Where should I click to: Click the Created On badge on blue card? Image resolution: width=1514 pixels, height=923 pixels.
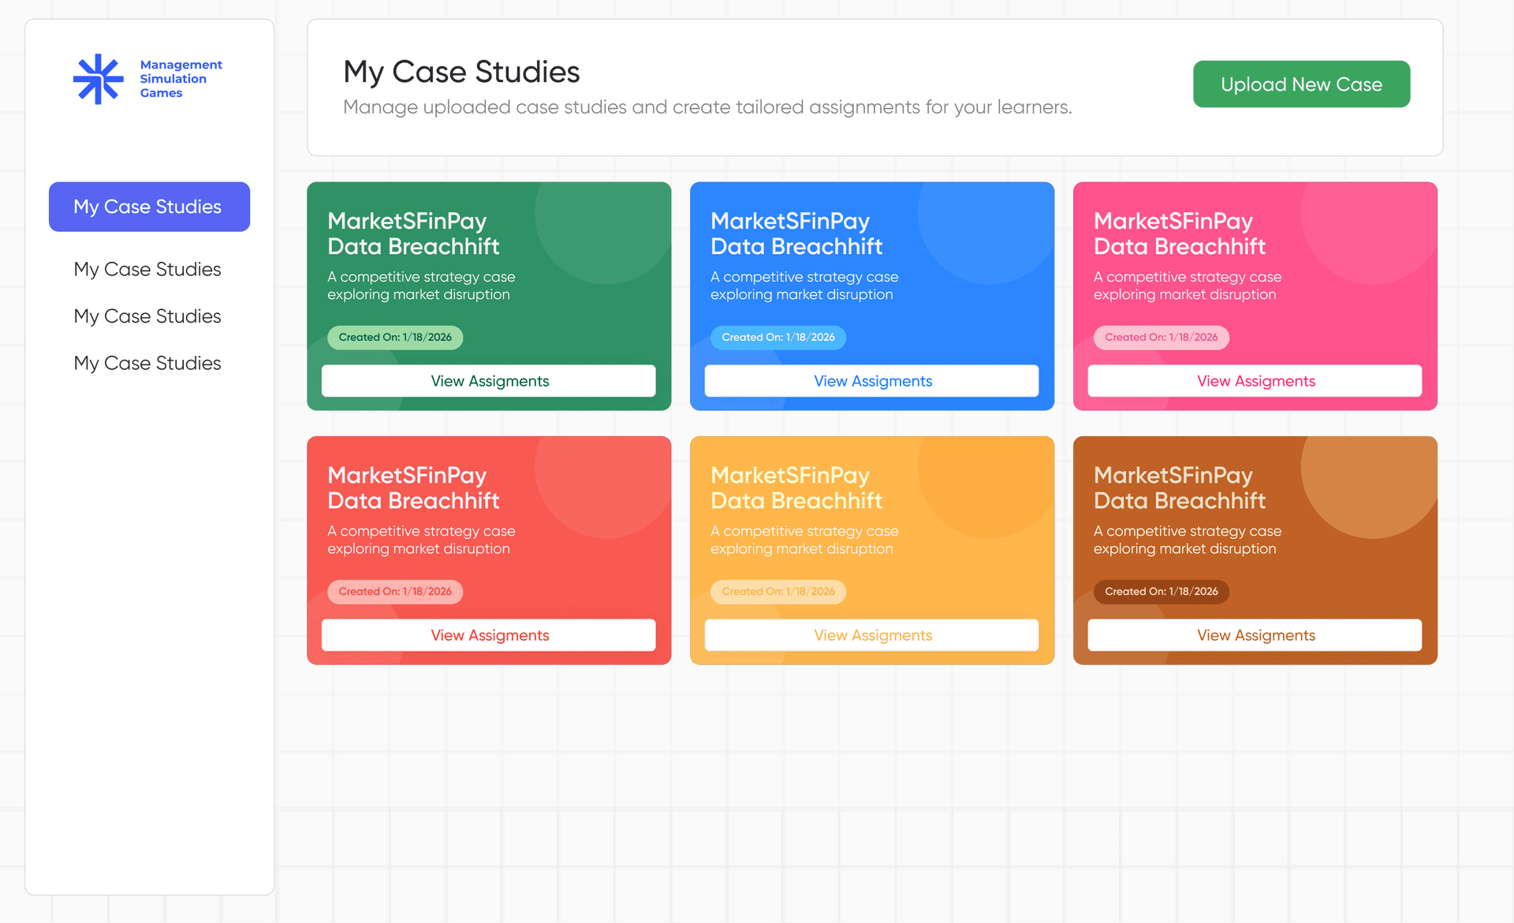778,338
